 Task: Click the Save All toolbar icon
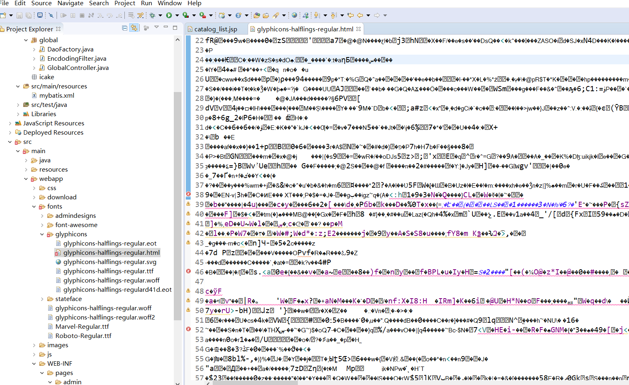[28, 15]
